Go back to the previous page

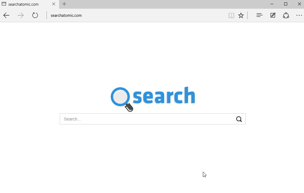[x=6, y=15]
